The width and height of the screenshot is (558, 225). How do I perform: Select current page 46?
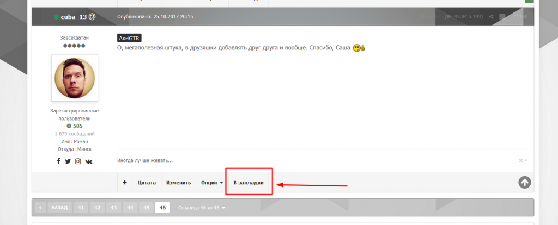pos(162,208)
